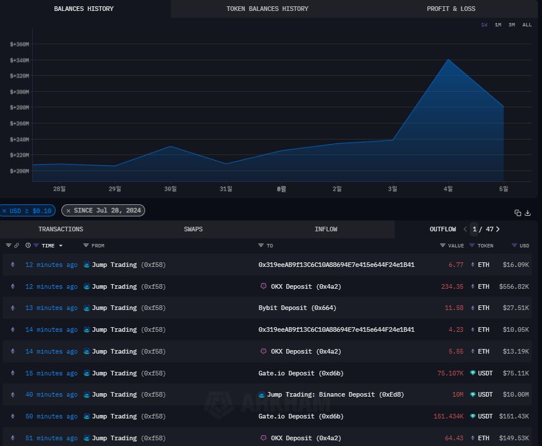
Task: Toggle the TIME sort dropdown arrow
Action: pyautogui.click(x=60, y=246)
